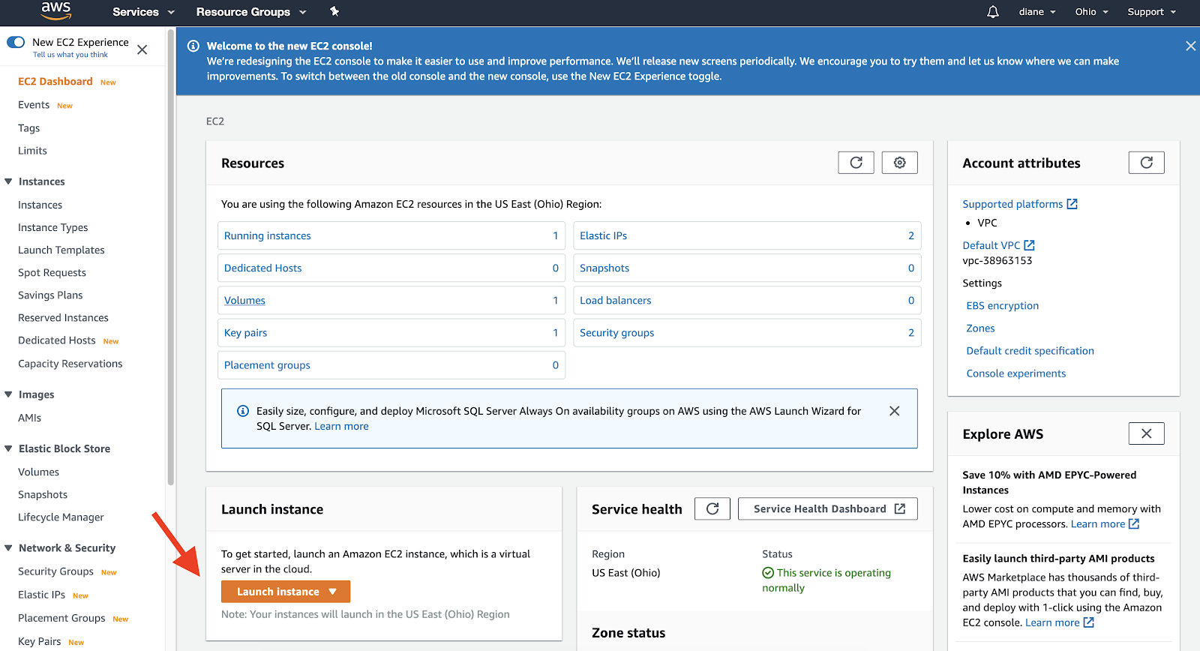Open Events in the sidebar

click(34, 105)
